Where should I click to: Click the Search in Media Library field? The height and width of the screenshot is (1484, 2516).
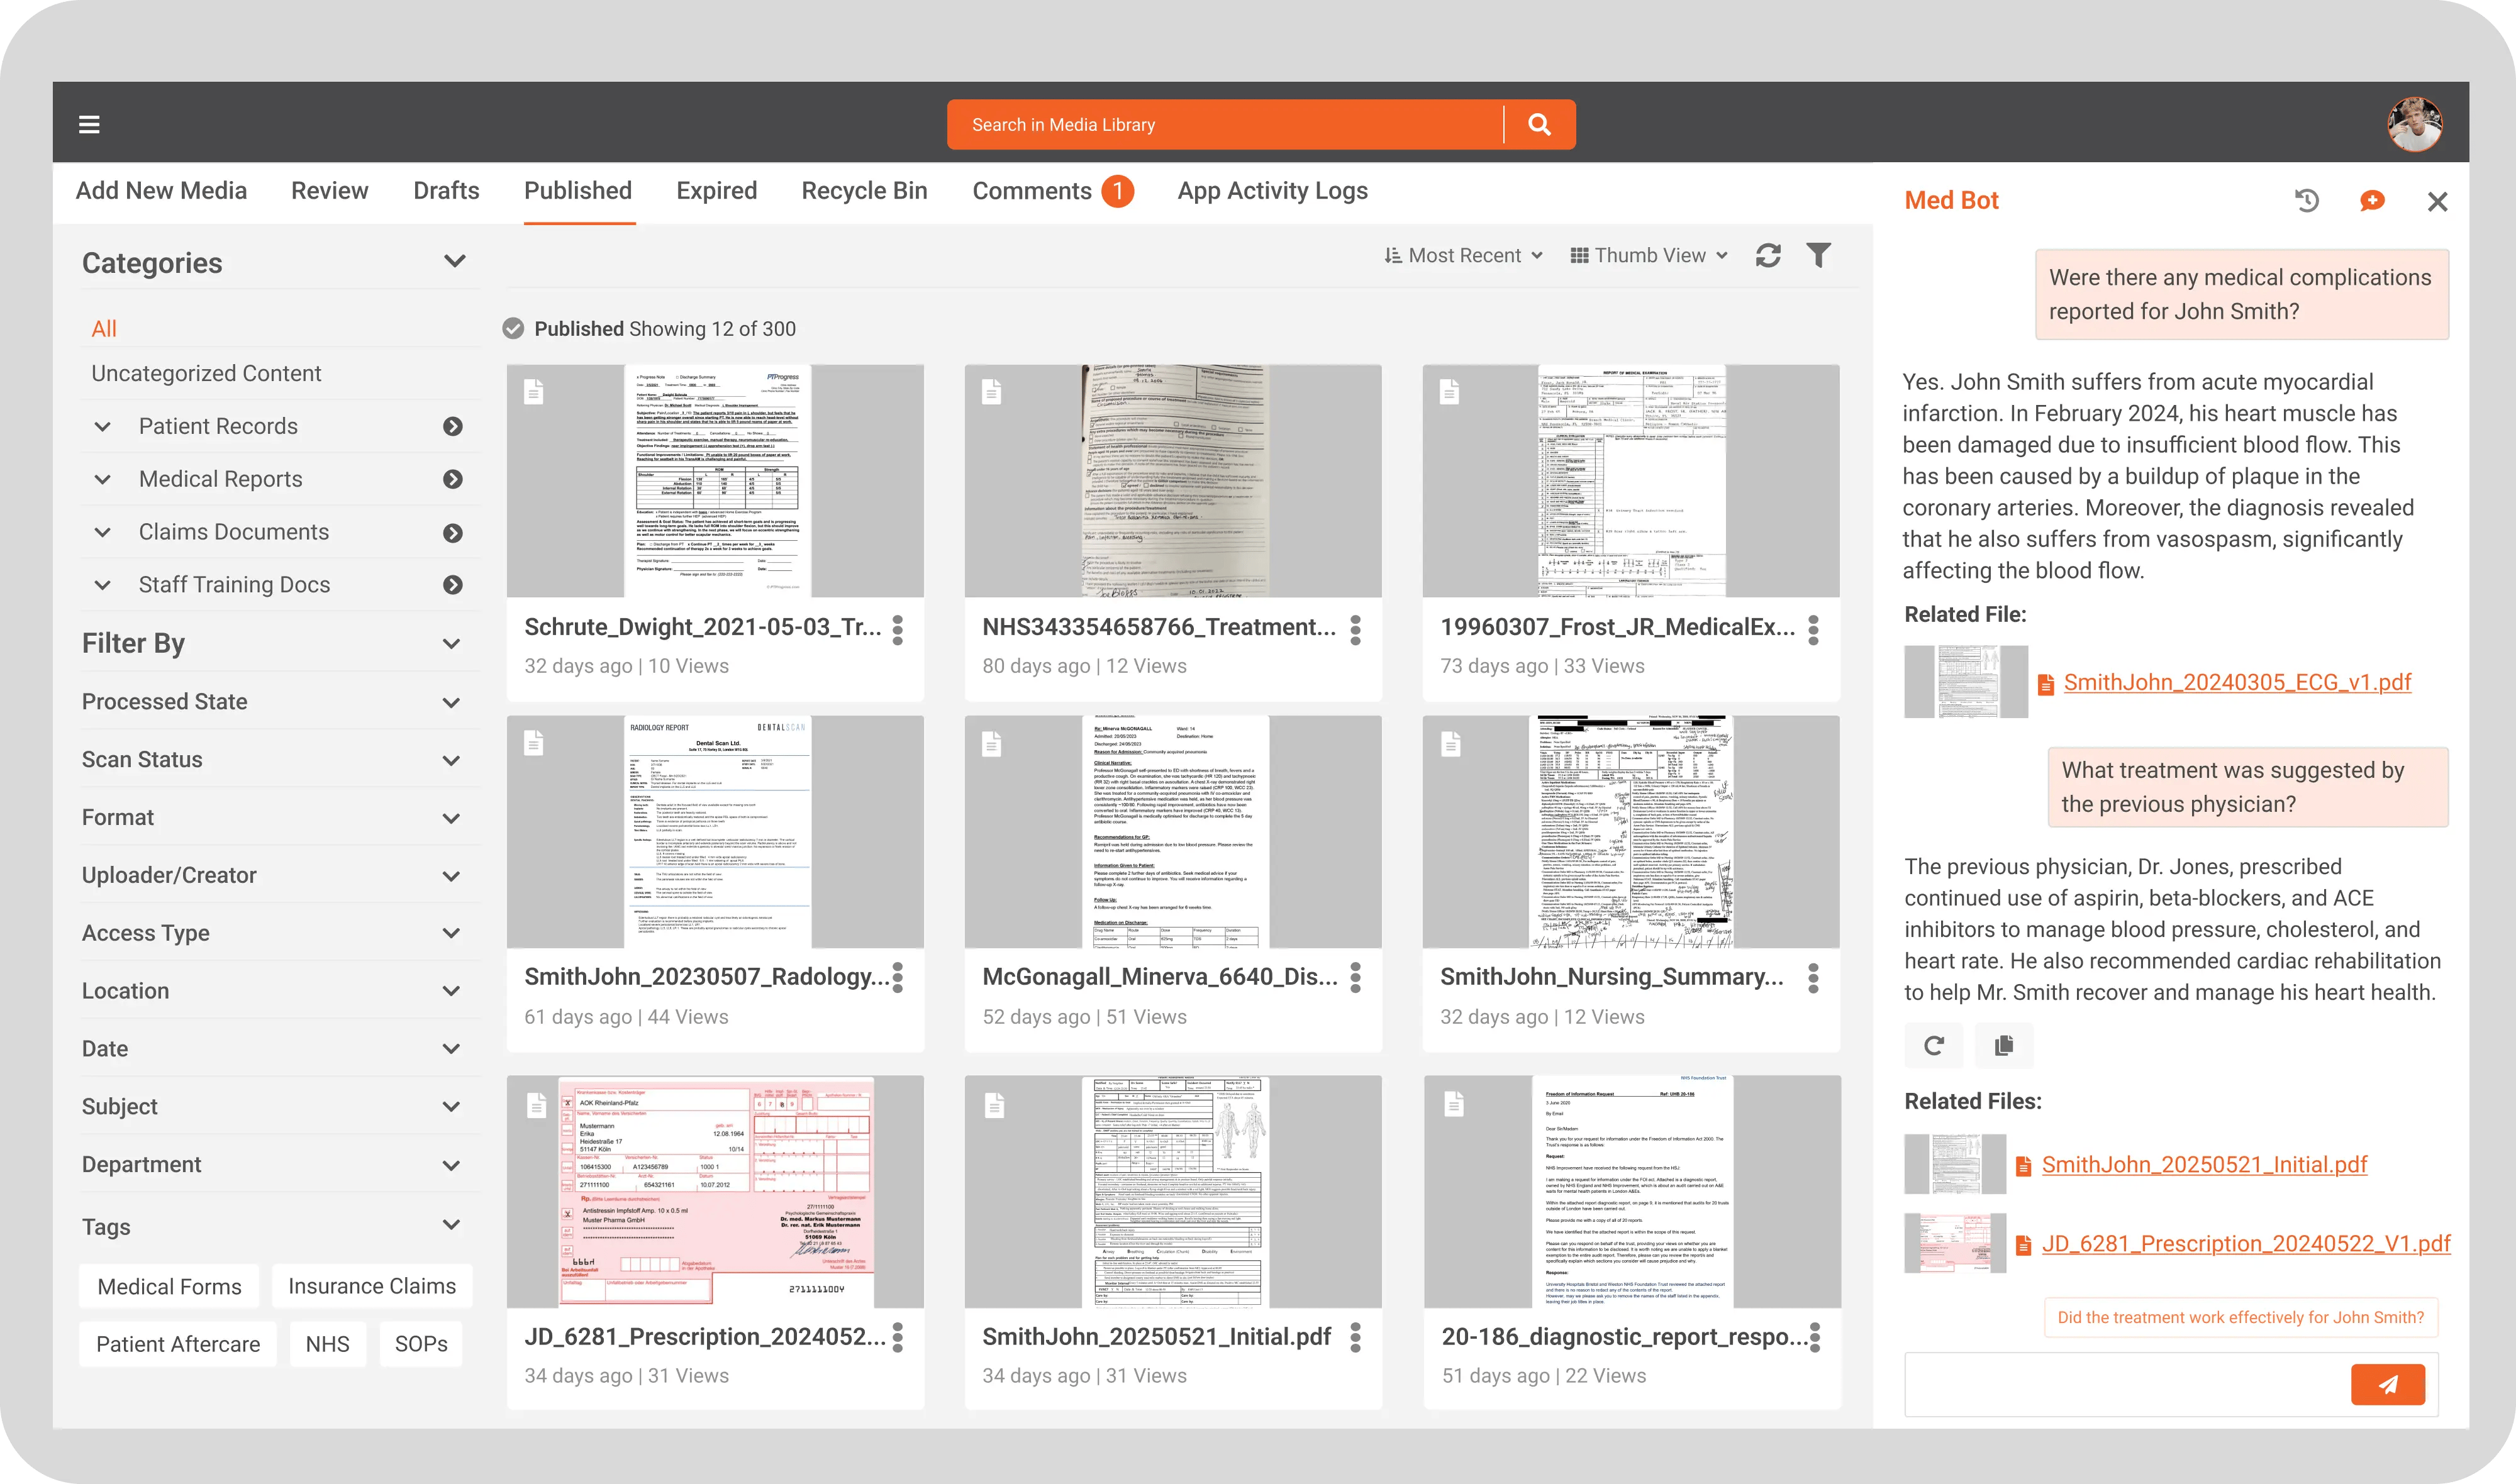tap(1225, 125)
